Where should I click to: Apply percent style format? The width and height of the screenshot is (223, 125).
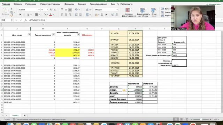click(102, 15)
